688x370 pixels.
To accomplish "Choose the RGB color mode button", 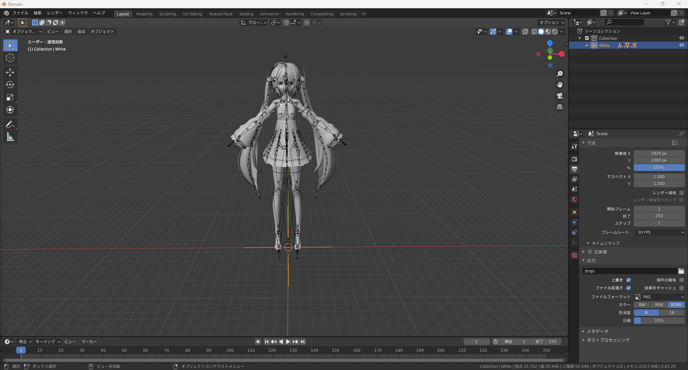I will point(659,305).
